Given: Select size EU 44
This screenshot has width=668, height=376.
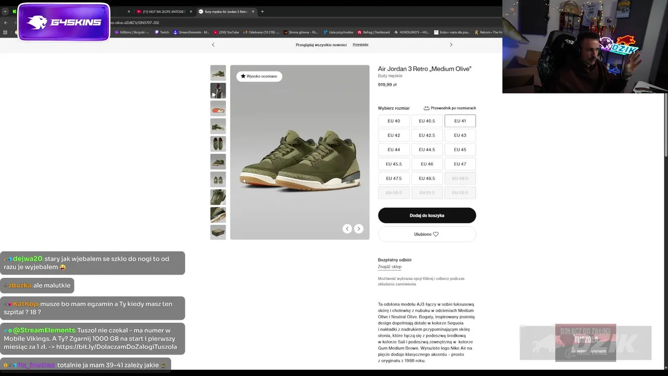Looking at the screenshot, I should 393,150.
